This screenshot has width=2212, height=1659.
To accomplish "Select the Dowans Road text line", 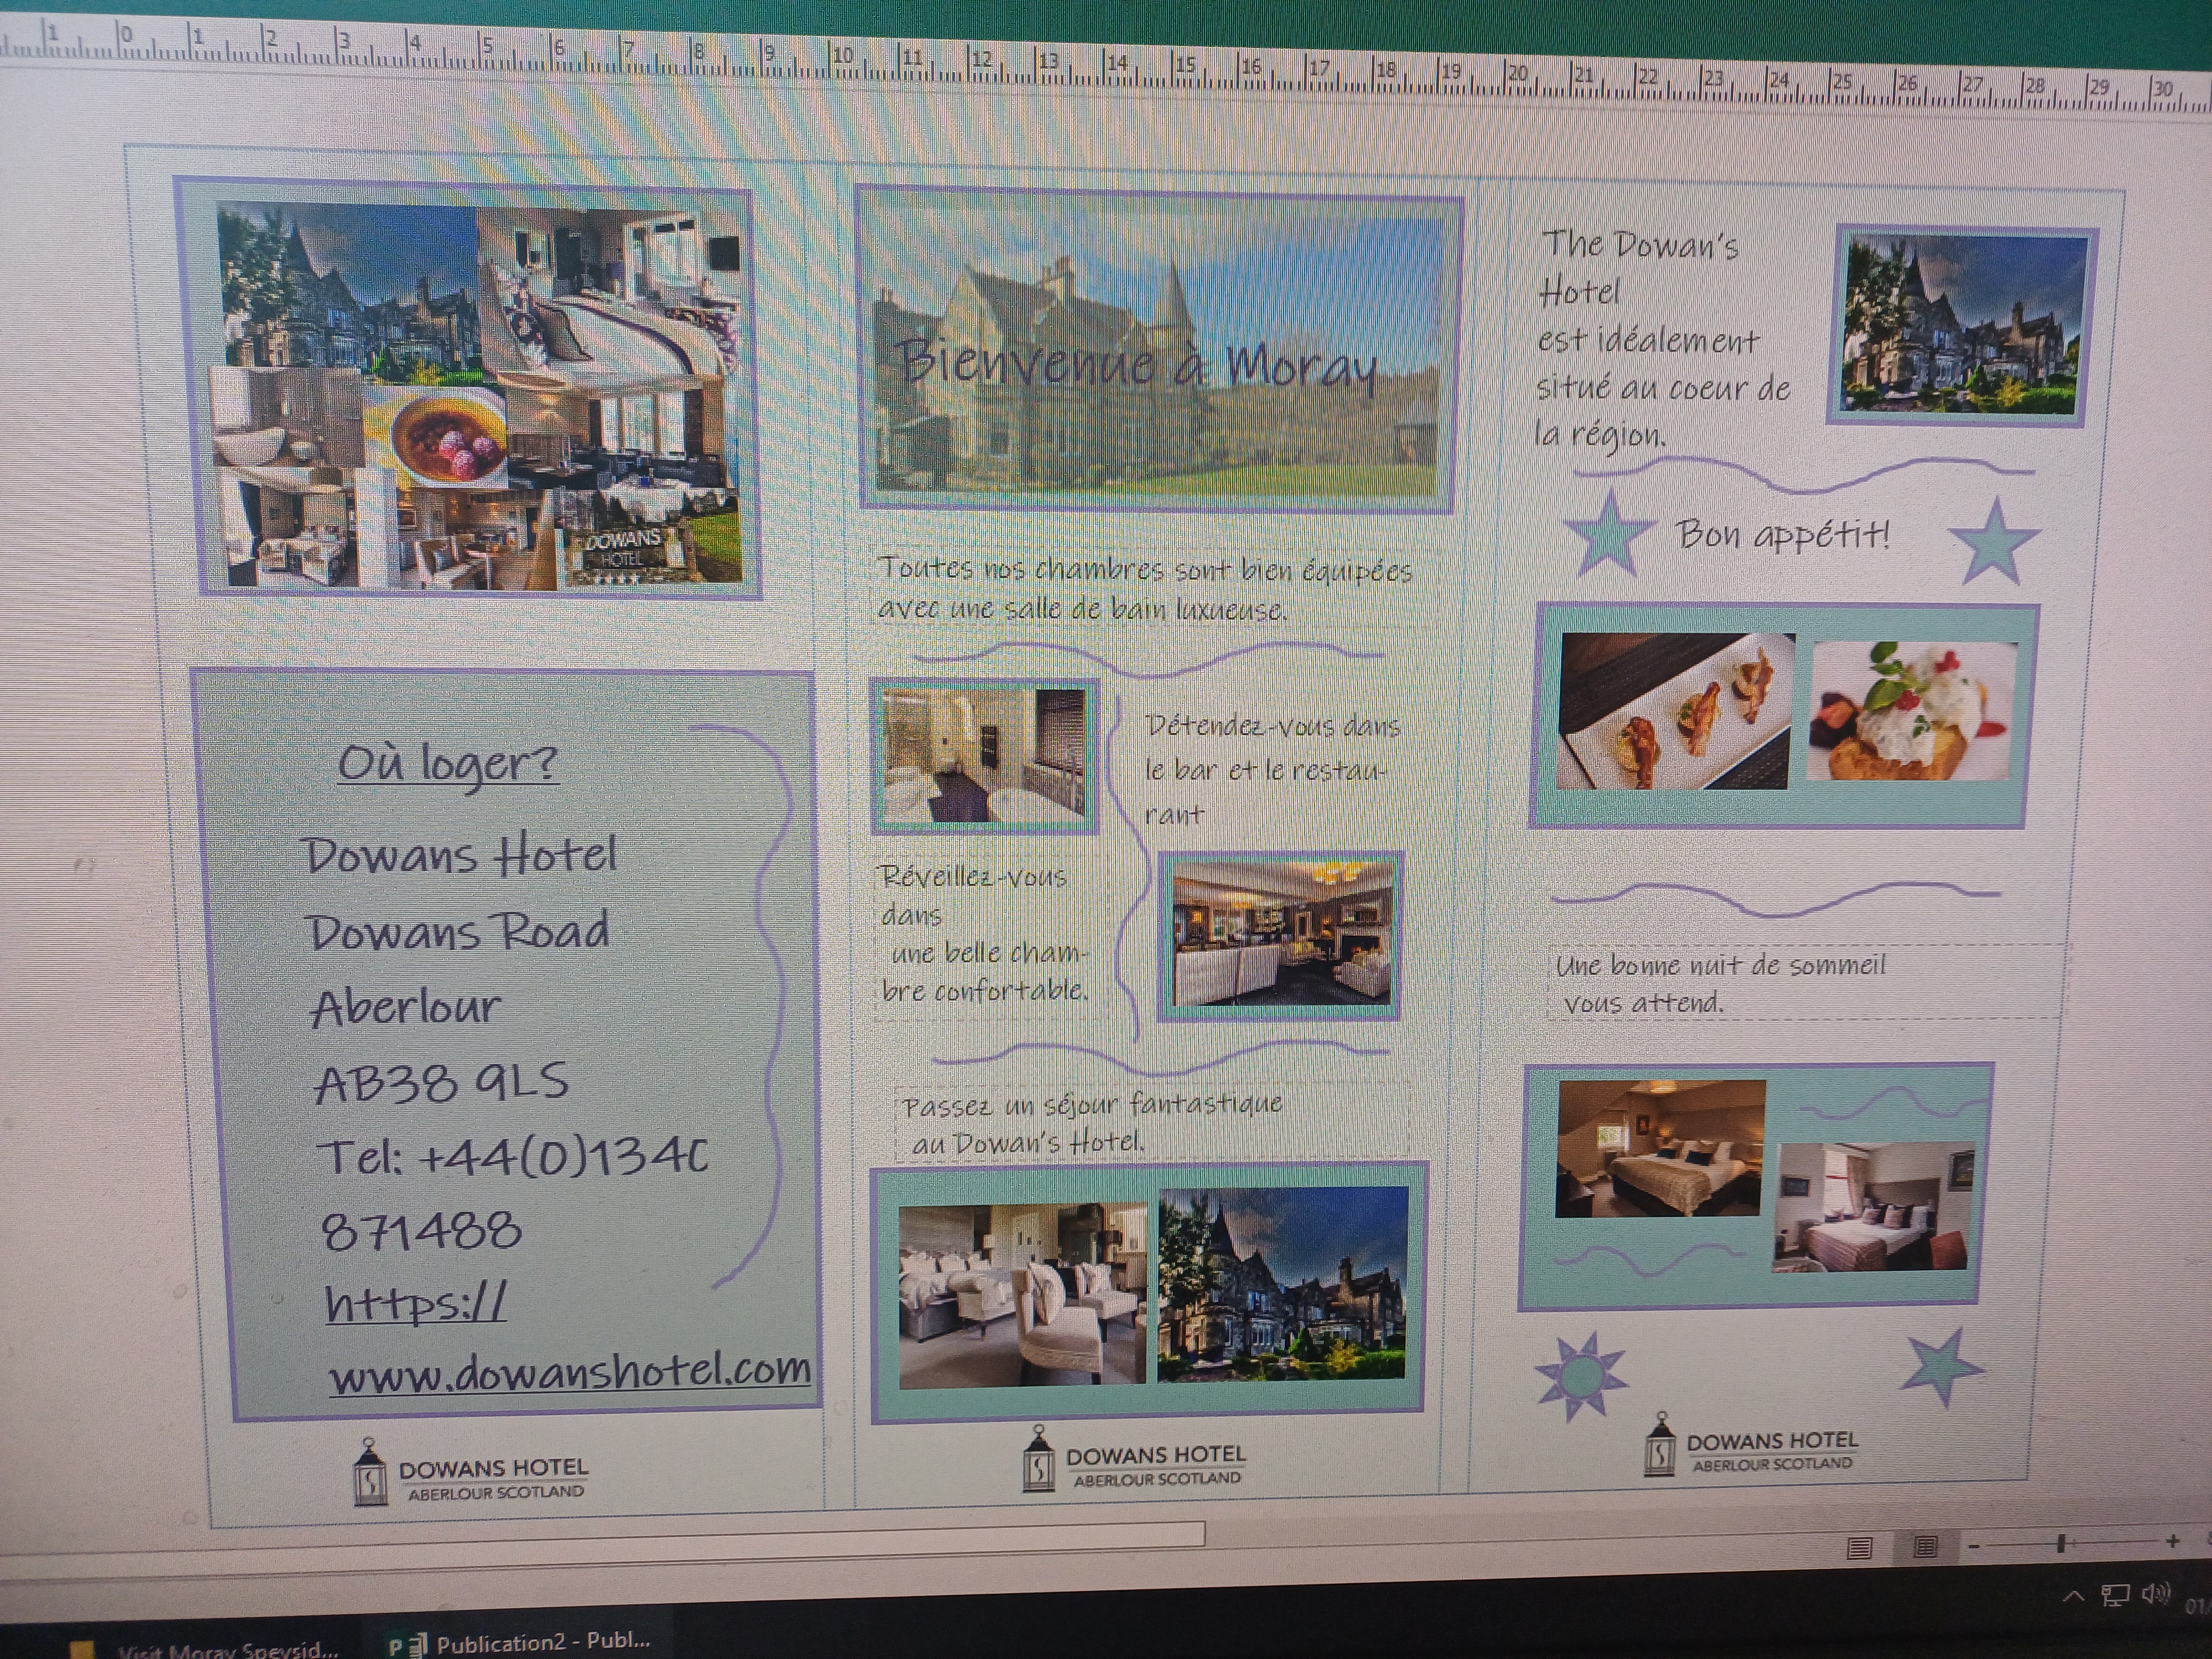I will (458, 931).
